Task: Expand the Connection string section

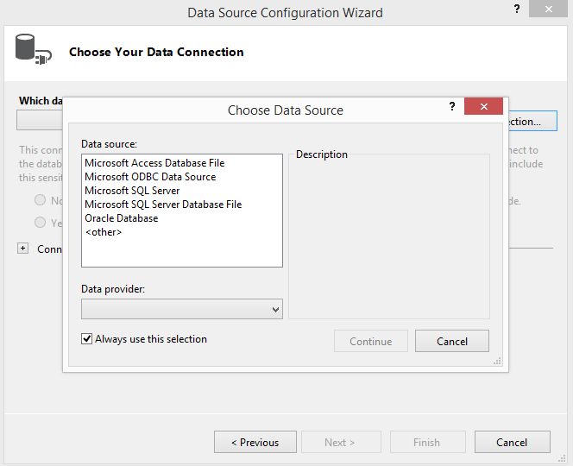Action: click(x=22, y=249)
